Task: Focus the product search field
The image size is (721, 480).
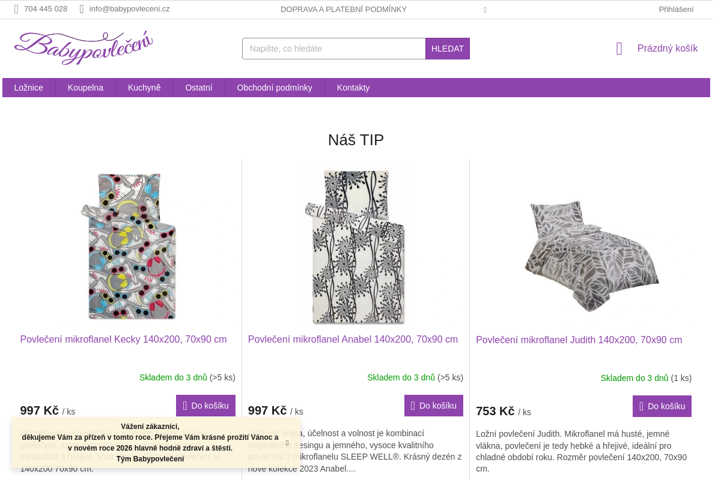Action: (x=333, y=49)
